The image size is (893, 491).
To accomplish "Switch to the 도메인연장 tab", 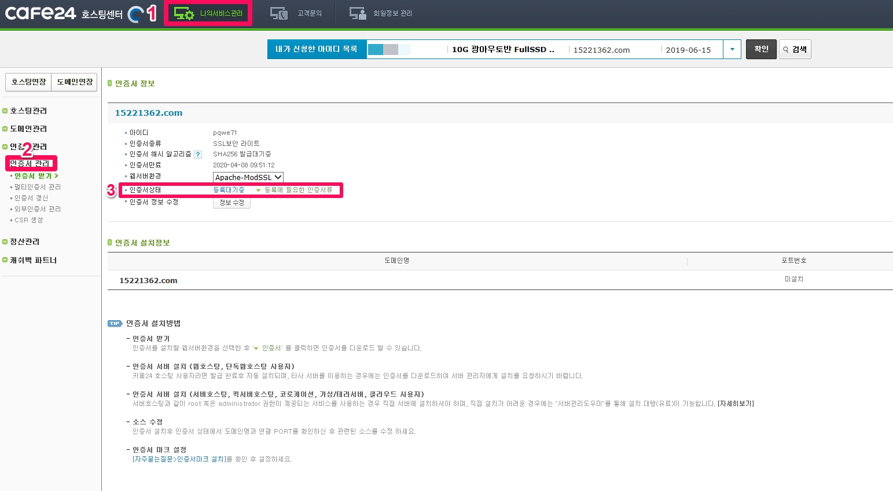I will [x=75, y=82].
